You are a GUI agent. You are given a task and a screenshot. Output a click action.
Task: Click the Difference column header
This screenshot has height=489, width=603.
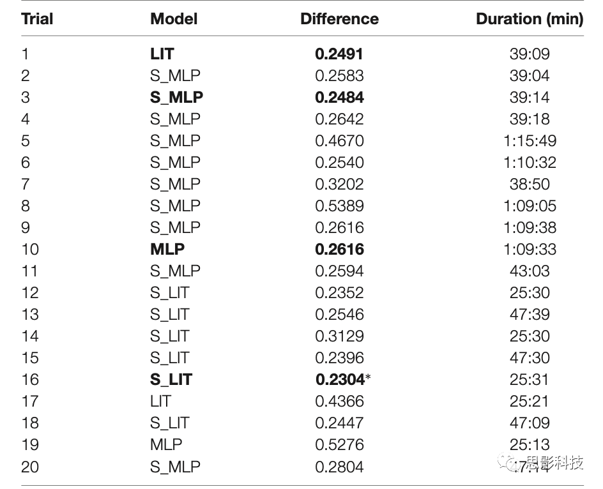339,19
